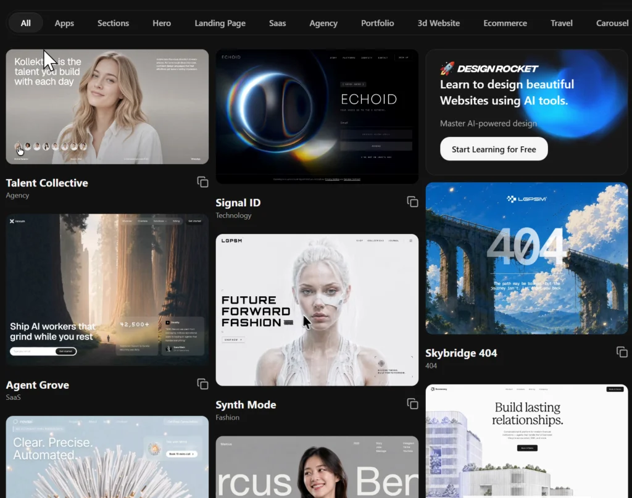The height and width of the screenshot is (498, 632).
Task: Open the Talent Collective preview thumbnail
Action: 107,107
